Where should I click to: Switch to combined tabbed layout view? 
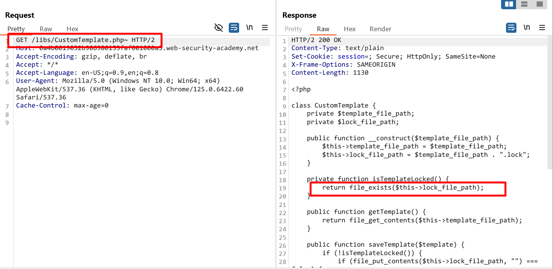tap(540, 4)
